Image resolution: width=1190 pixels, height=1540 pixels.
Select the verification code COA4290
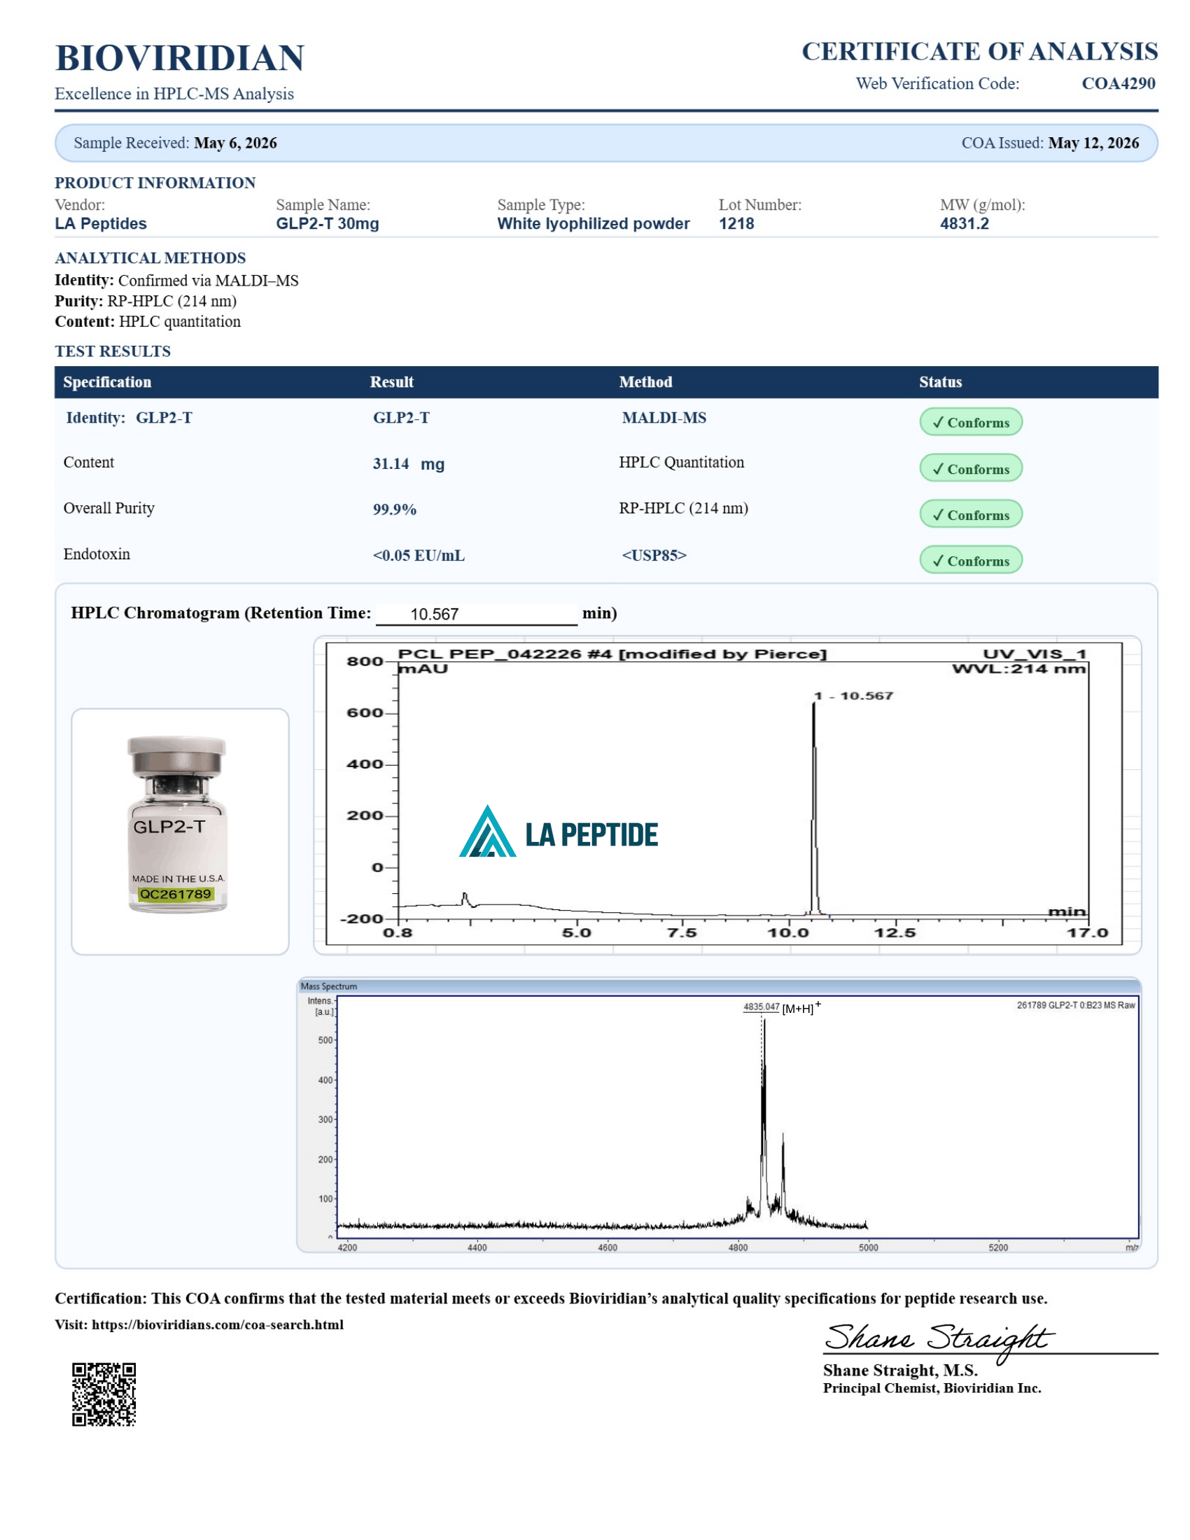pos(1118,83)
